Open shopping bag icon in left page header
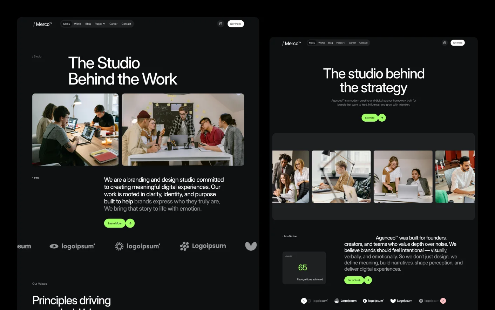Viewport: 495px width, 310px height. [221, 24]
